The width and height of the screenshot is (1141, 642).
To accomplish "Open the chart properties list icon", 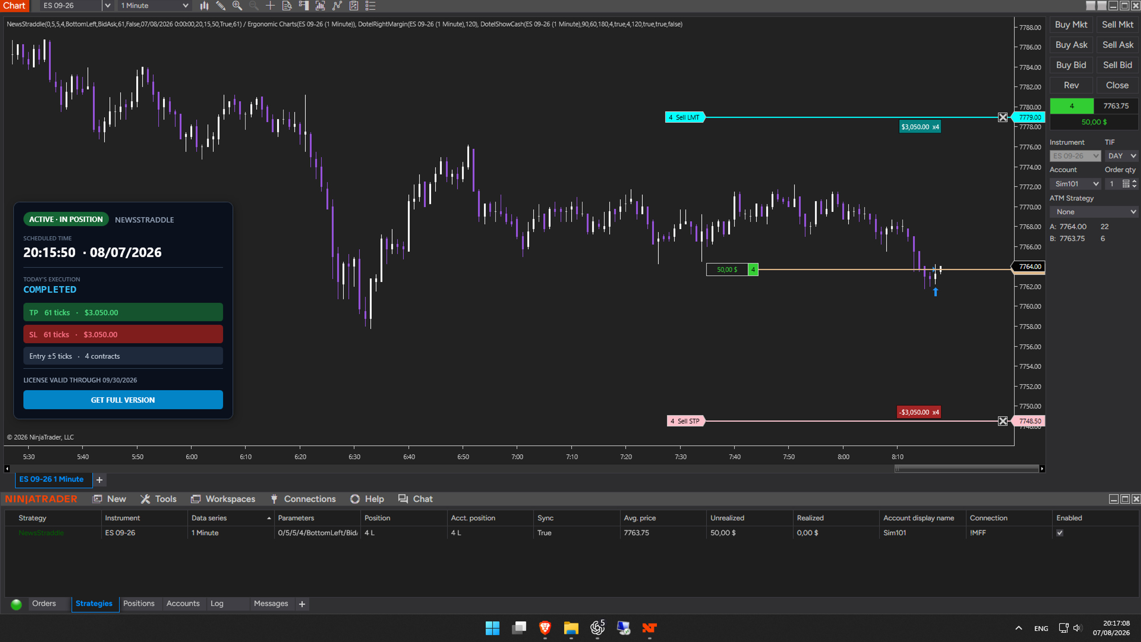I will [370, 6].
